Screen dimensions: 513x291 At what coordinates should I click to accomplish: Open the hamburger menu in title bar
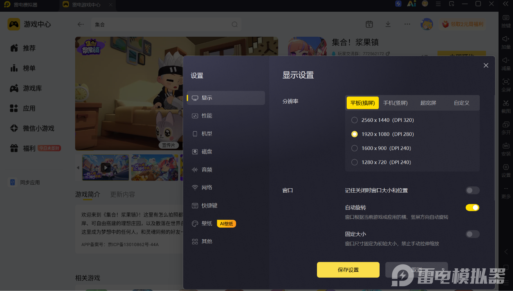pos(438,4)
